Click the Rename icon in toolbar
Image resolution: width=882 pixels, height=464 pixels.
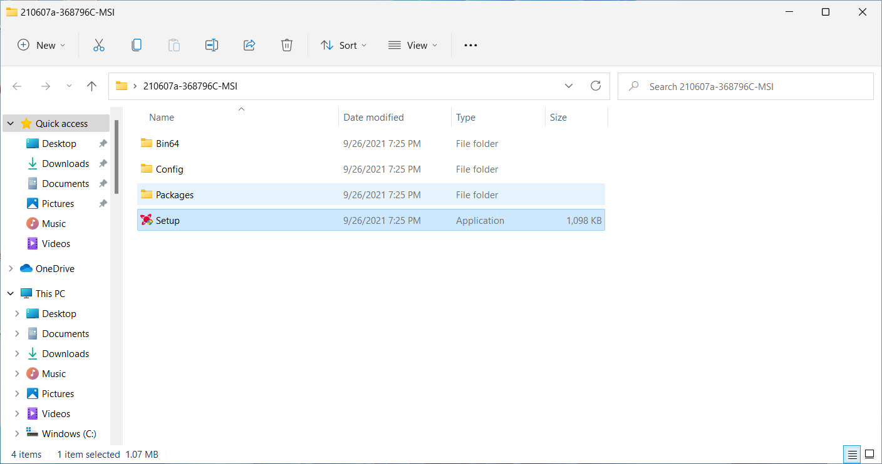pos(212,45)
